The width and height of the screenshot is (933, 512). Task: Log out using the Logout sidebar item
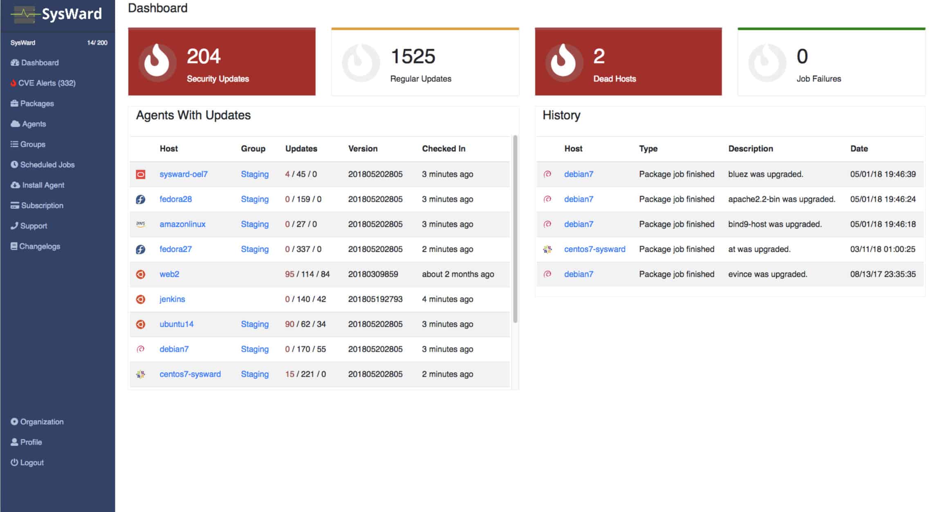point(27,463)
